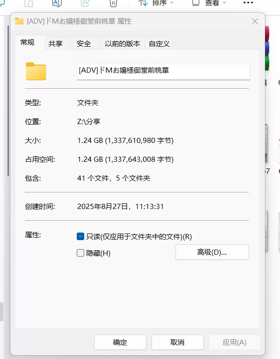Click the folder name text field

pyautogui.click(x=163, y=72)
